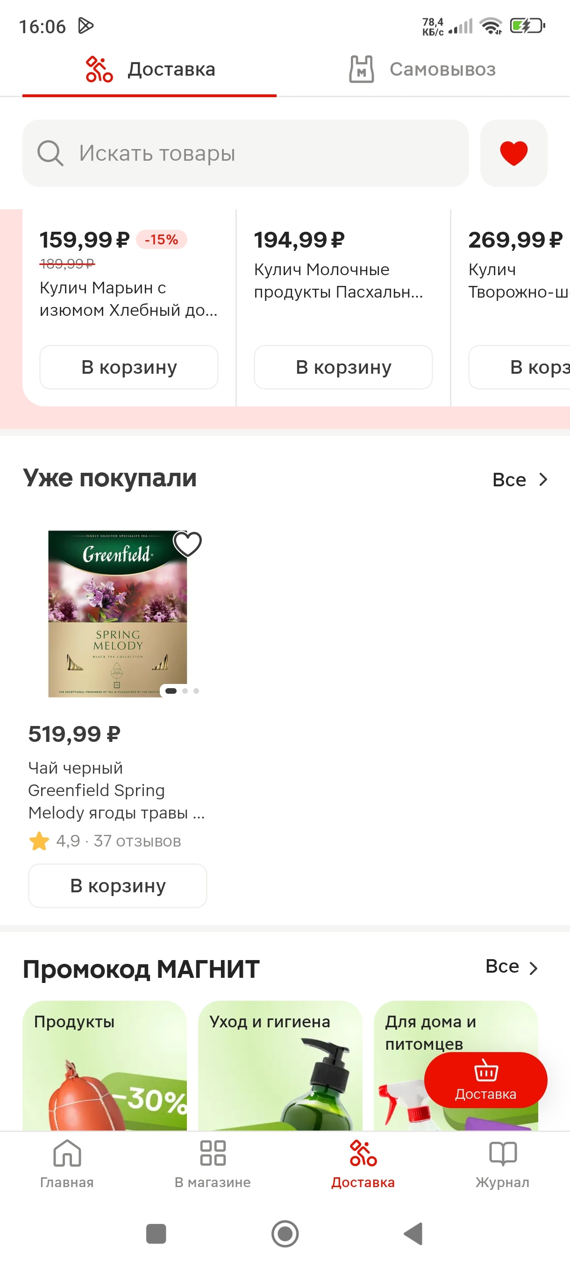570x1267 pixels.
Task: Select the Доставка tab at top
Action: 150,69
